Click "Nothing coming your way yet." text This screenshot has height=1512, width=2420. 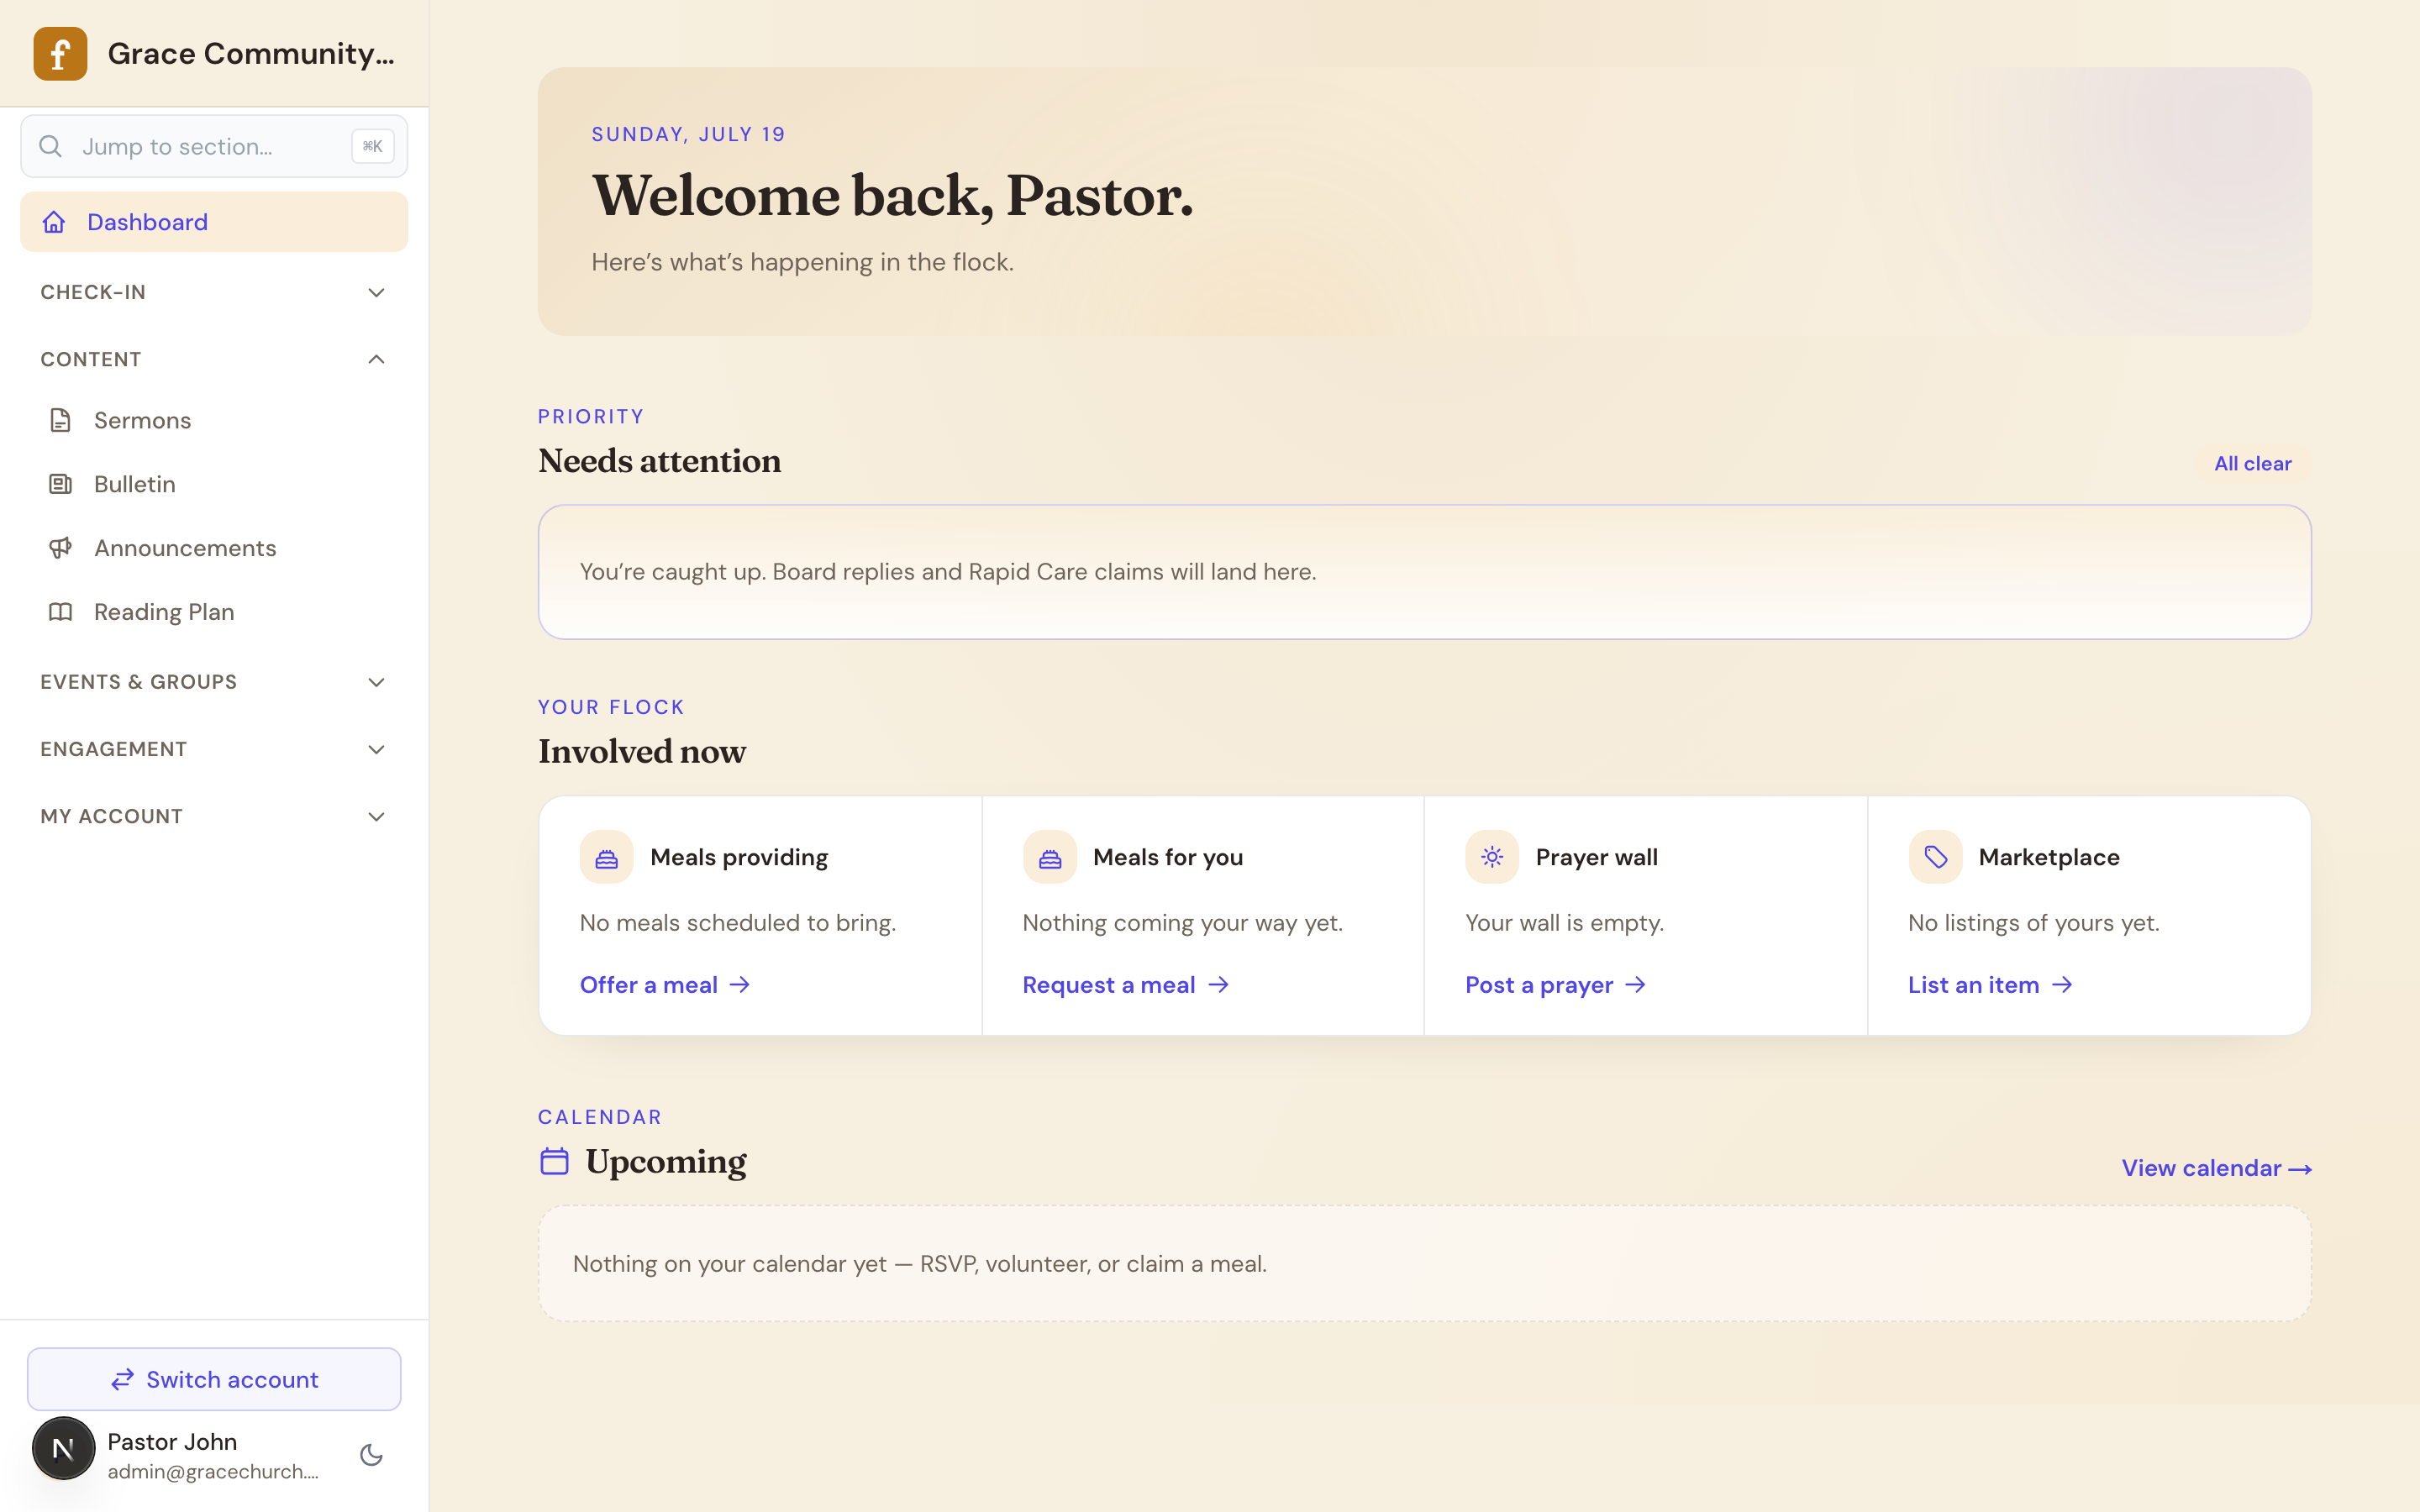(x=1183, y=923)
